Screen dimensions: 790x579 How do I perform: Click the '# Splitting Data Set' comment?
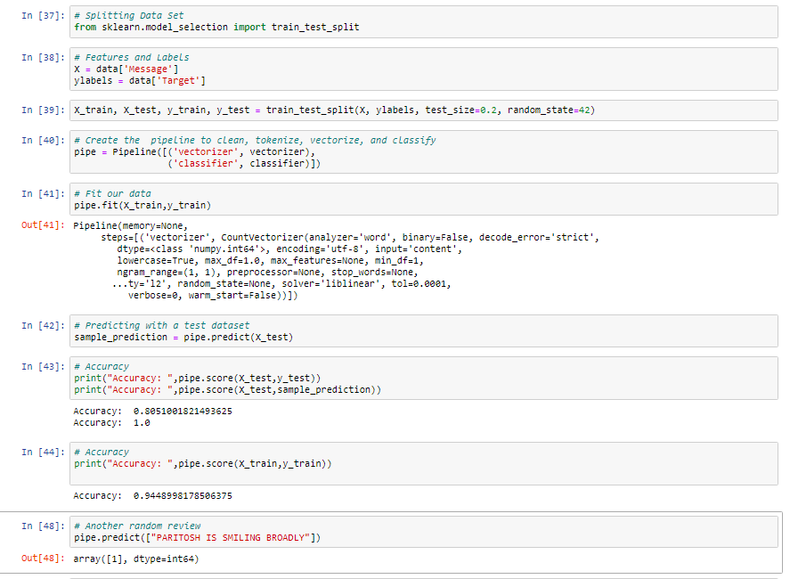pyautogui.click(x=129, y=16)
